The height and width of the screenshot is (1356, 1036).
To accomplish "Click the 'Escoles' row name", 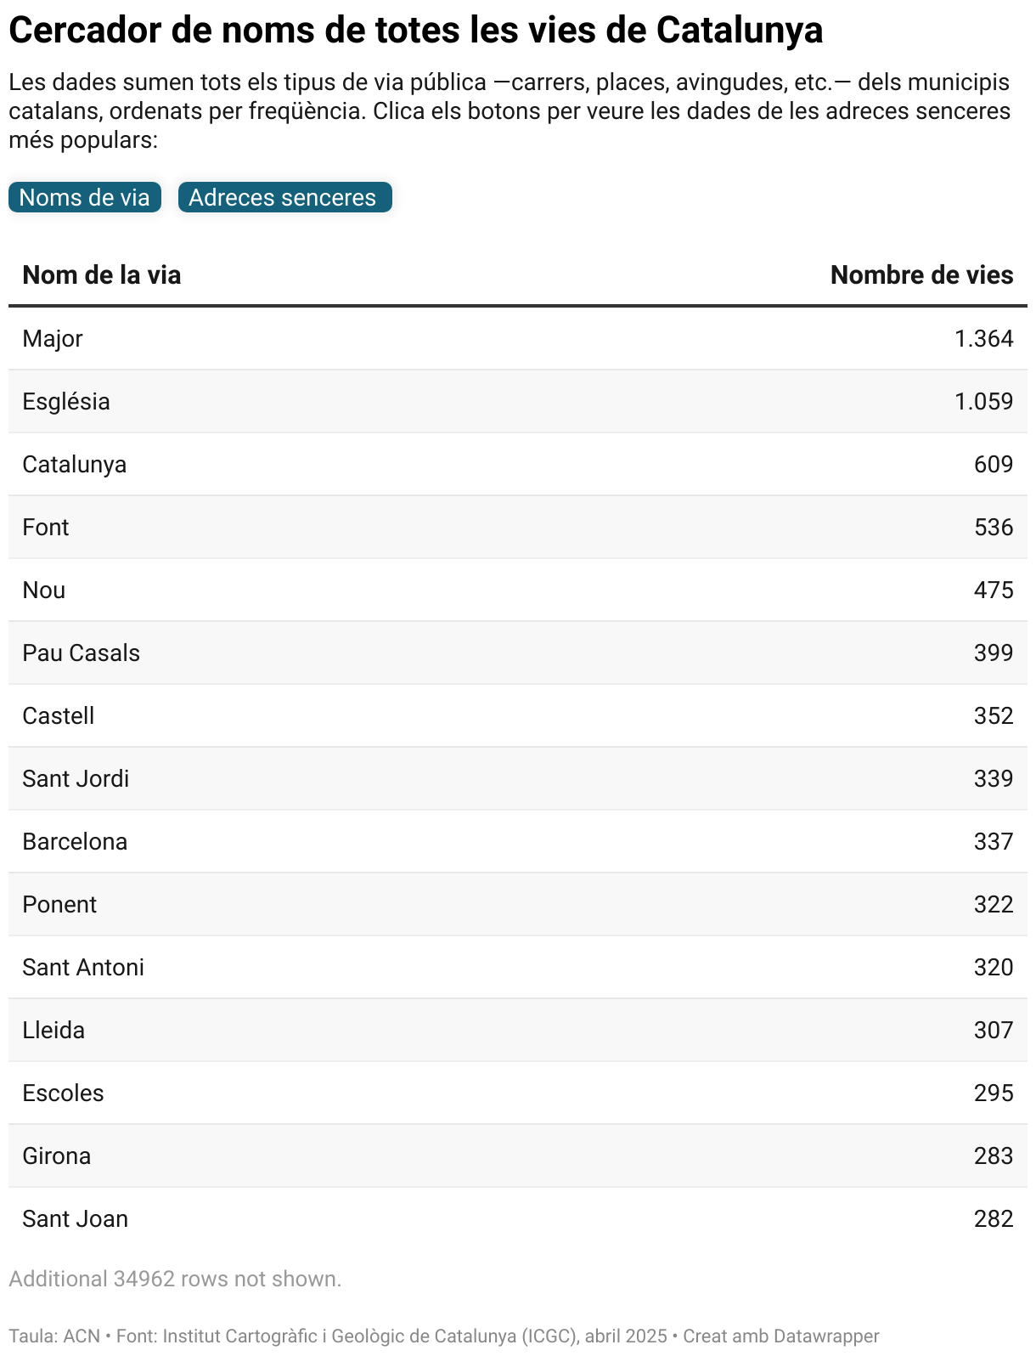I will pos(63,1093).
